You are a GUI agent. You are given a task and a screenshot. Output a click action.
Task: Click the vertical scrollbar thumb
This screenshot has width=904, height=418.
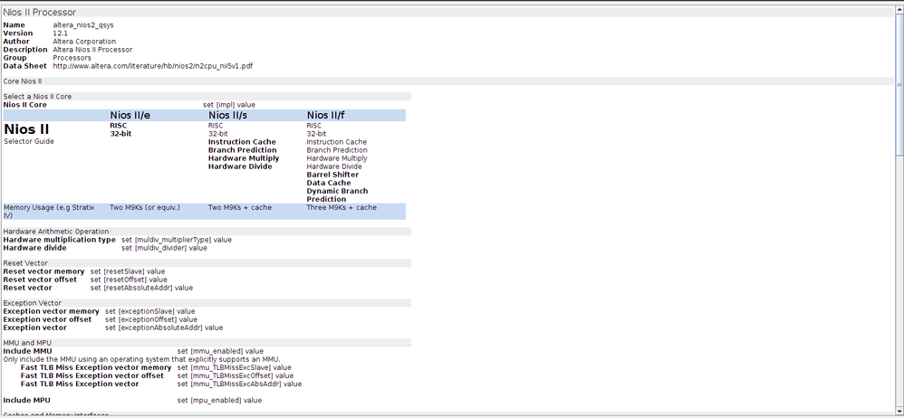[899, 83]
